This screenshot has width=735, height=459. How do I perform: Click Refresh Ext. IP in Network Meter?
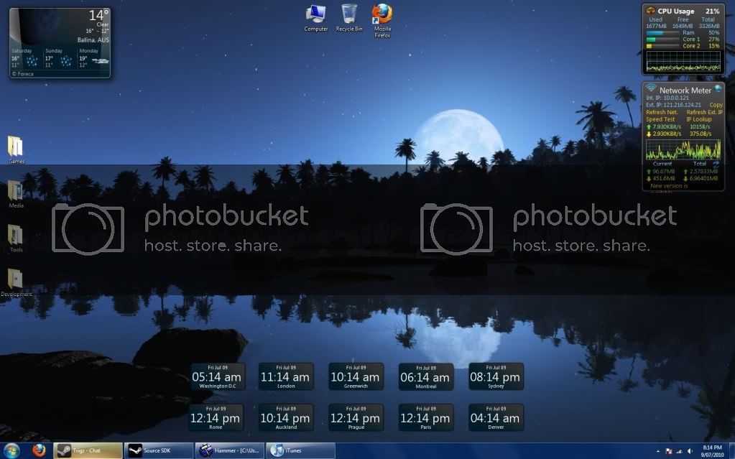coord(704,112)
